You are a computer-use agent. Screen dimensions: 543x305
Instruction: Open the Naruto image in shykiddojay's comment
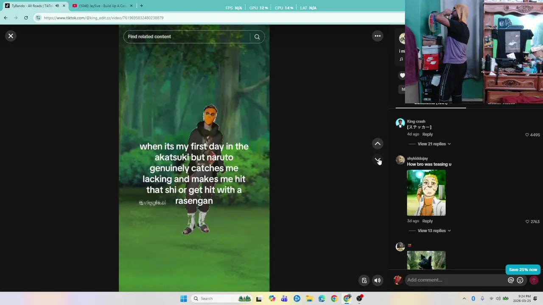coord(426,193)
